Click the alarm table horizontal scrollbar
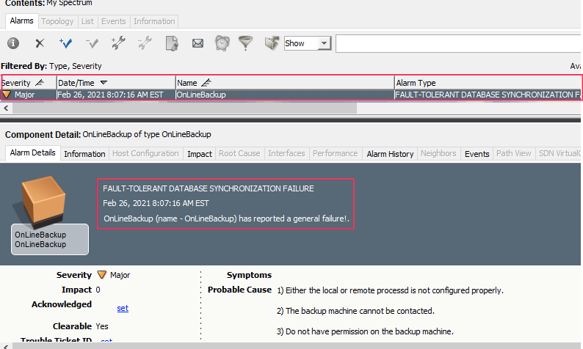Image resolution: width=583 pixels, height=349 pixels. (x=184, y=108)
